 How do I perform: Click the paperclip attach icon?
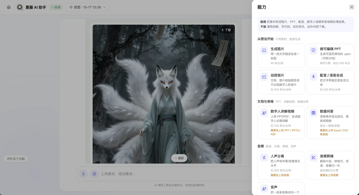pos(83,174)
